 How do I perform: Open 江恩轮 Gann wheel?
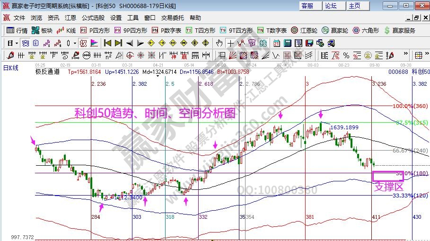[304, 30]
